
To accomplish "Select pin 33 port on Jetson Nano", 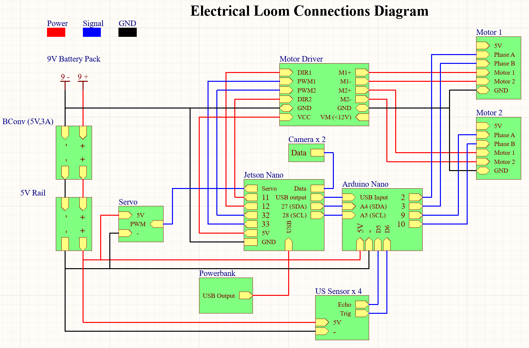I will [251, 224].
